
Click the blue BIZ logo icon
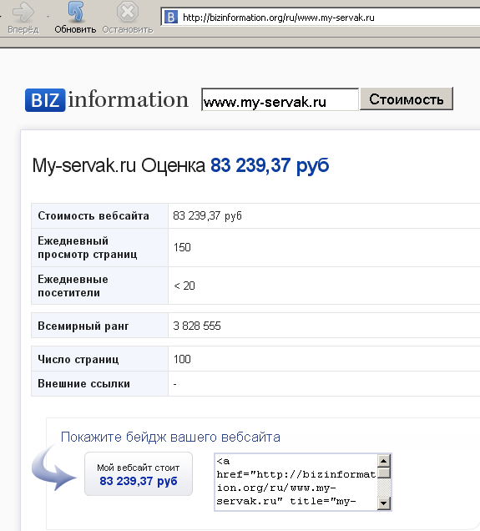pyautogui.click(x=45, y=100)
